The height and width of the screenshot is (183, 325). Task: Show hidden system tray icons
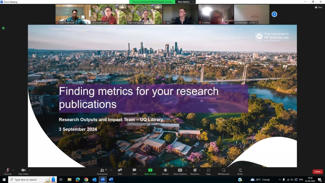280,180
